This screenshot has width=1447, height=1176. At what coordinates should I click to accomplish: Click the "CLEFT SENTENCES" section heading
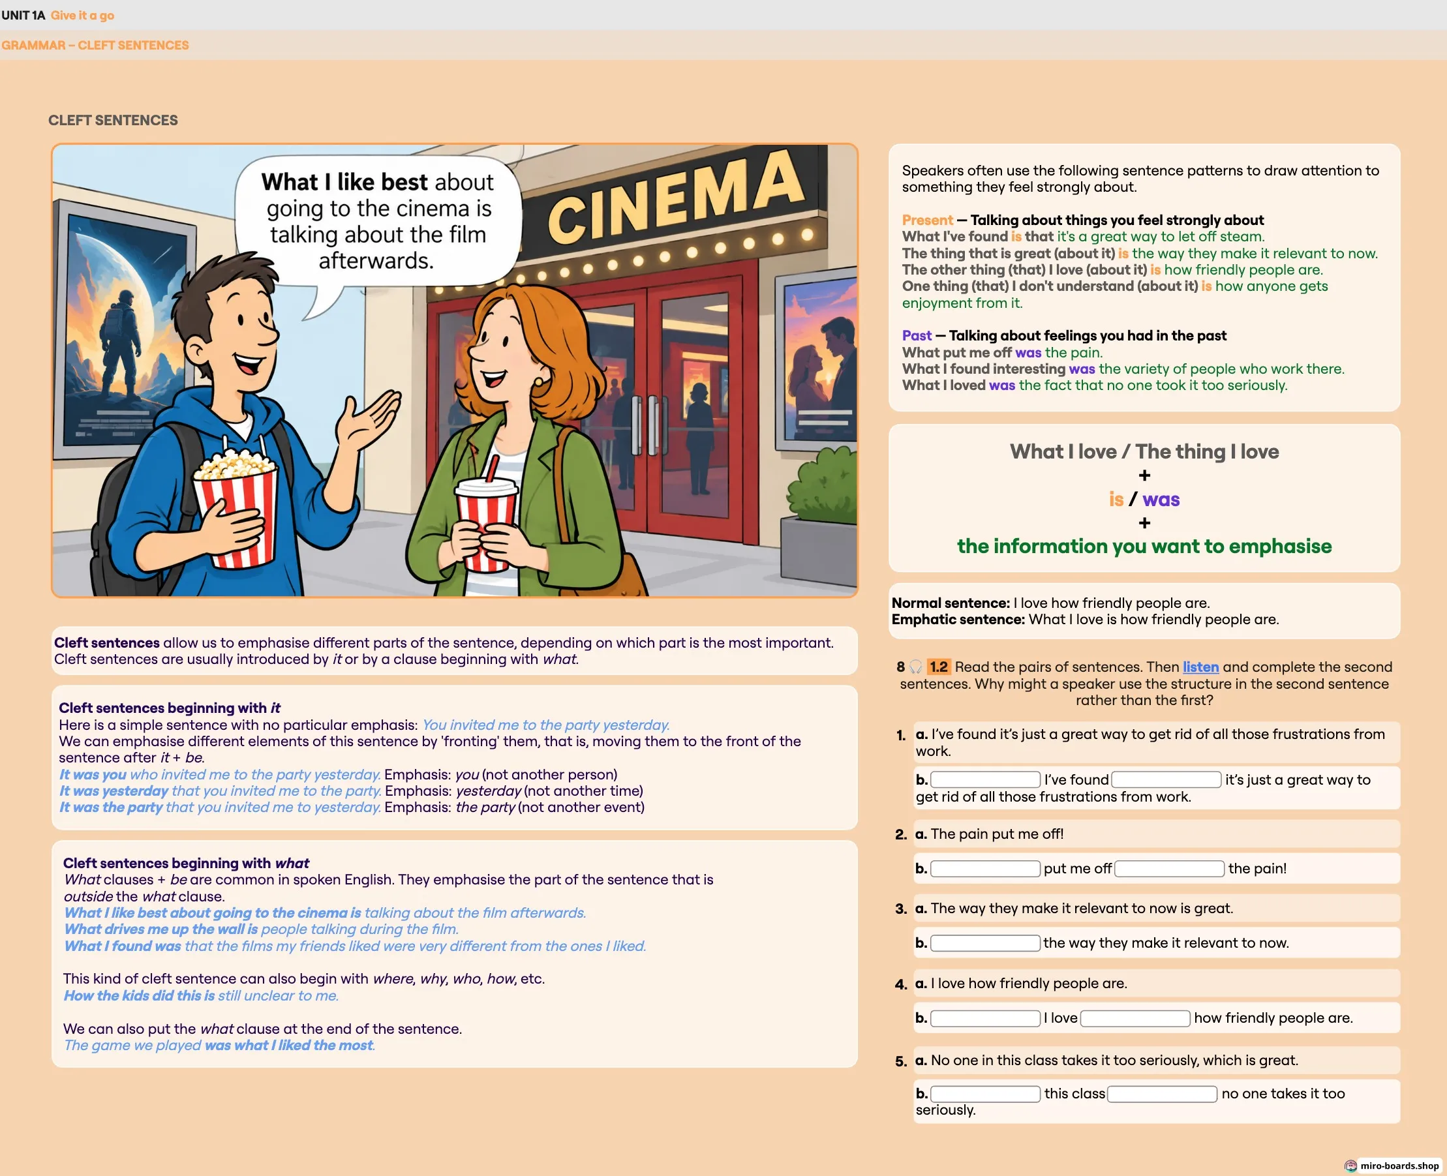click(x=113, y=121)
